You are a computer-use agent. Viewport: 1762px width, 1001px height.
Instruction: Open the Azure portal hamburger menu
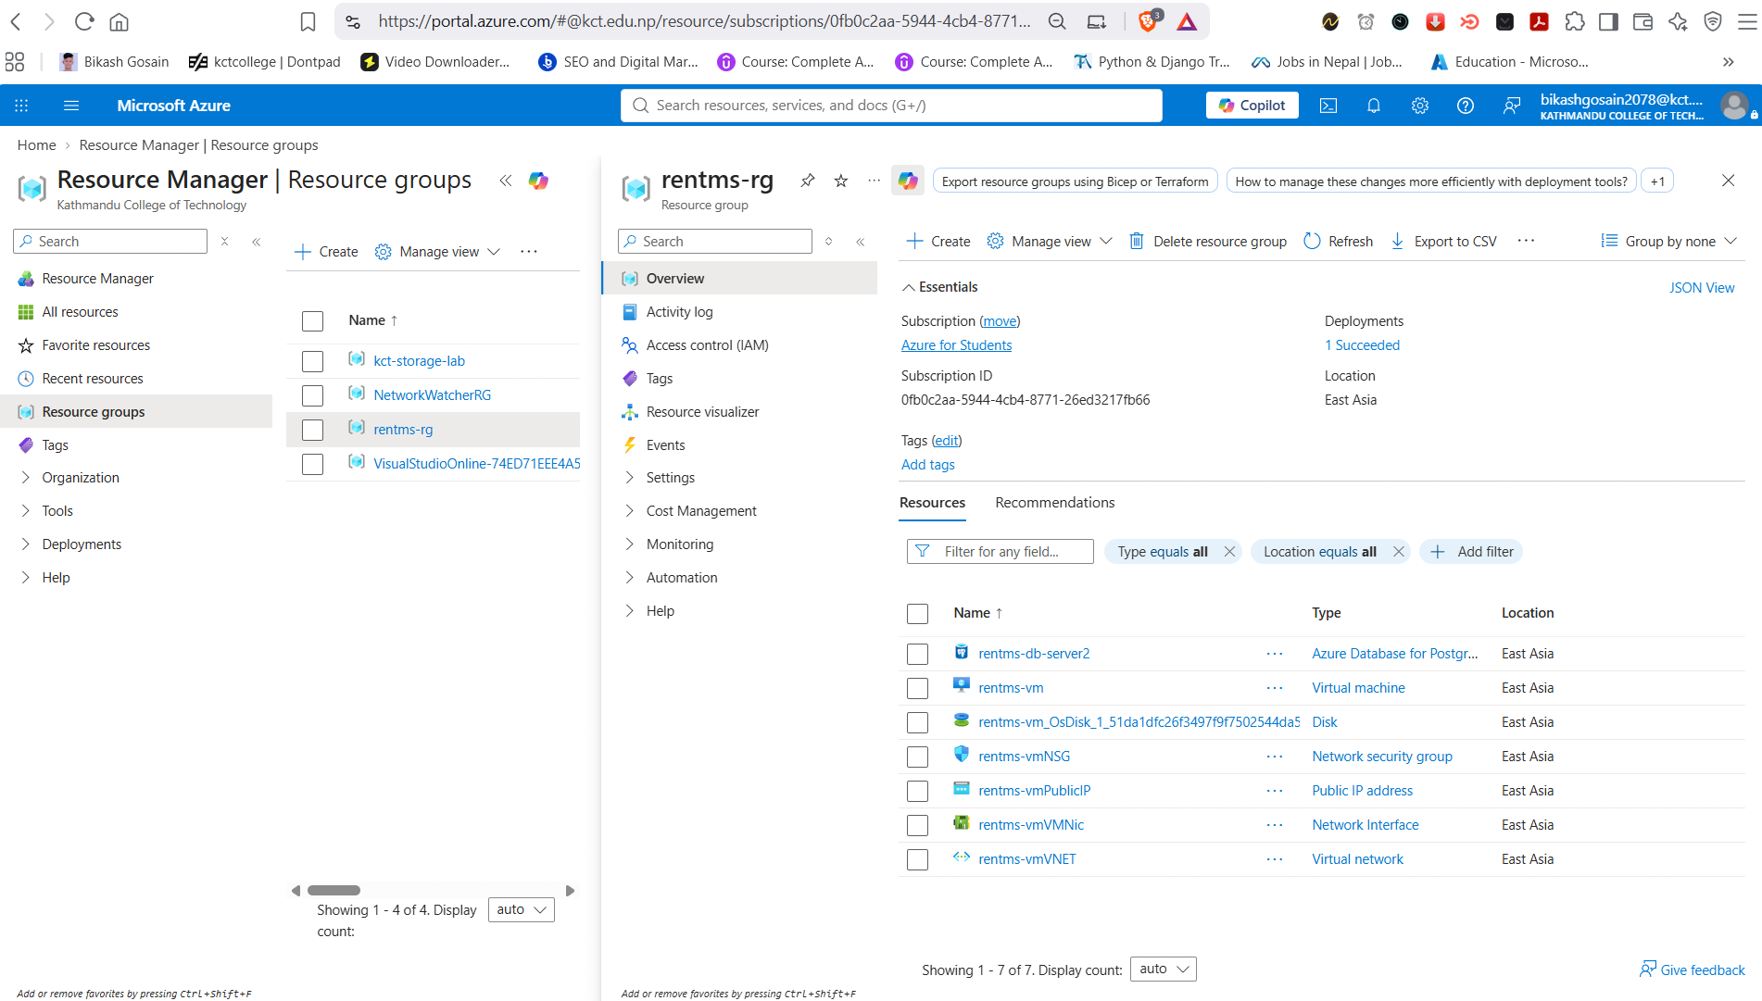point(71,106)
